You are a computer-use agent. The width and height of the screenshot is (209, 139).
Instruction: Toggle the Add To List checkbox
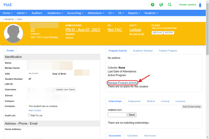pyautogui.click(x=30, y=115)
